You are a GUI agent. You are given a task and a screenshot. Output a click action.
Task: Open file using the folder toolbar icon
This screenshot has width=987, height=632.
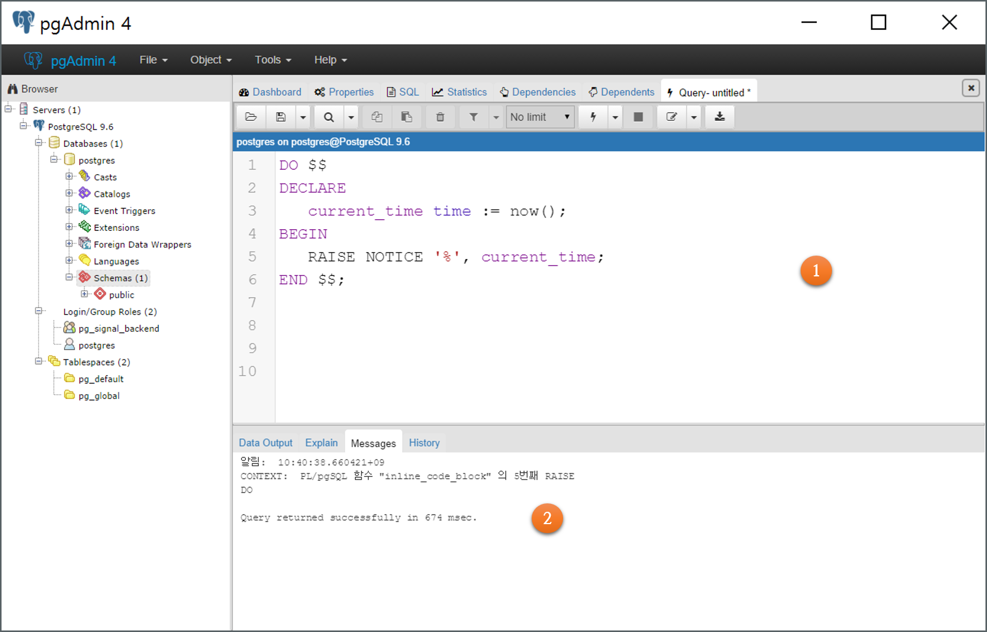point(251,117)
